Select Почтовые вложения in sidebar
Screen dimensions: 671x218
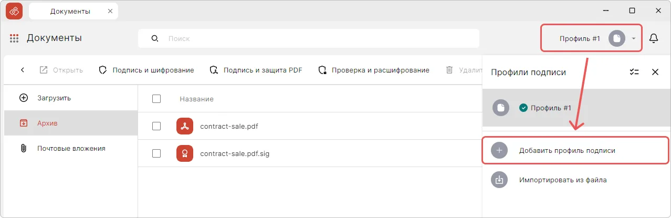70,148
